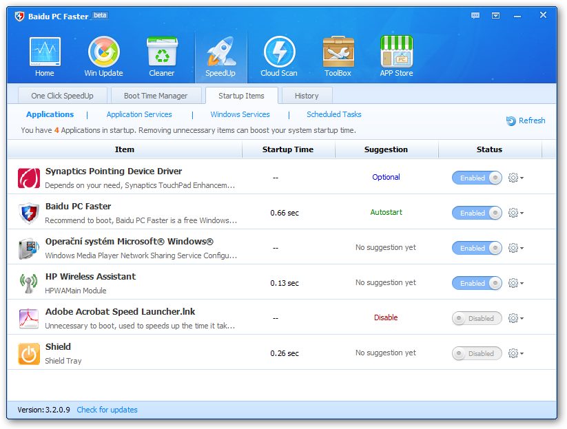Sort by the Status column header
Viewport: 567px width, 429px height.
pyautogui.click(x=490, y=149)
